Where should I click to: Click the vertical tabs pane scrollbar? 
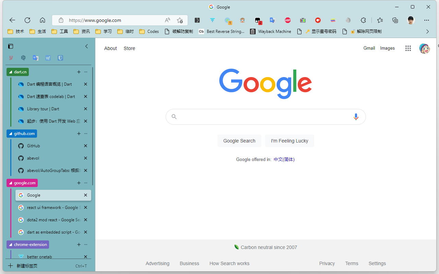pyautogui.click(x=93, y=127)
